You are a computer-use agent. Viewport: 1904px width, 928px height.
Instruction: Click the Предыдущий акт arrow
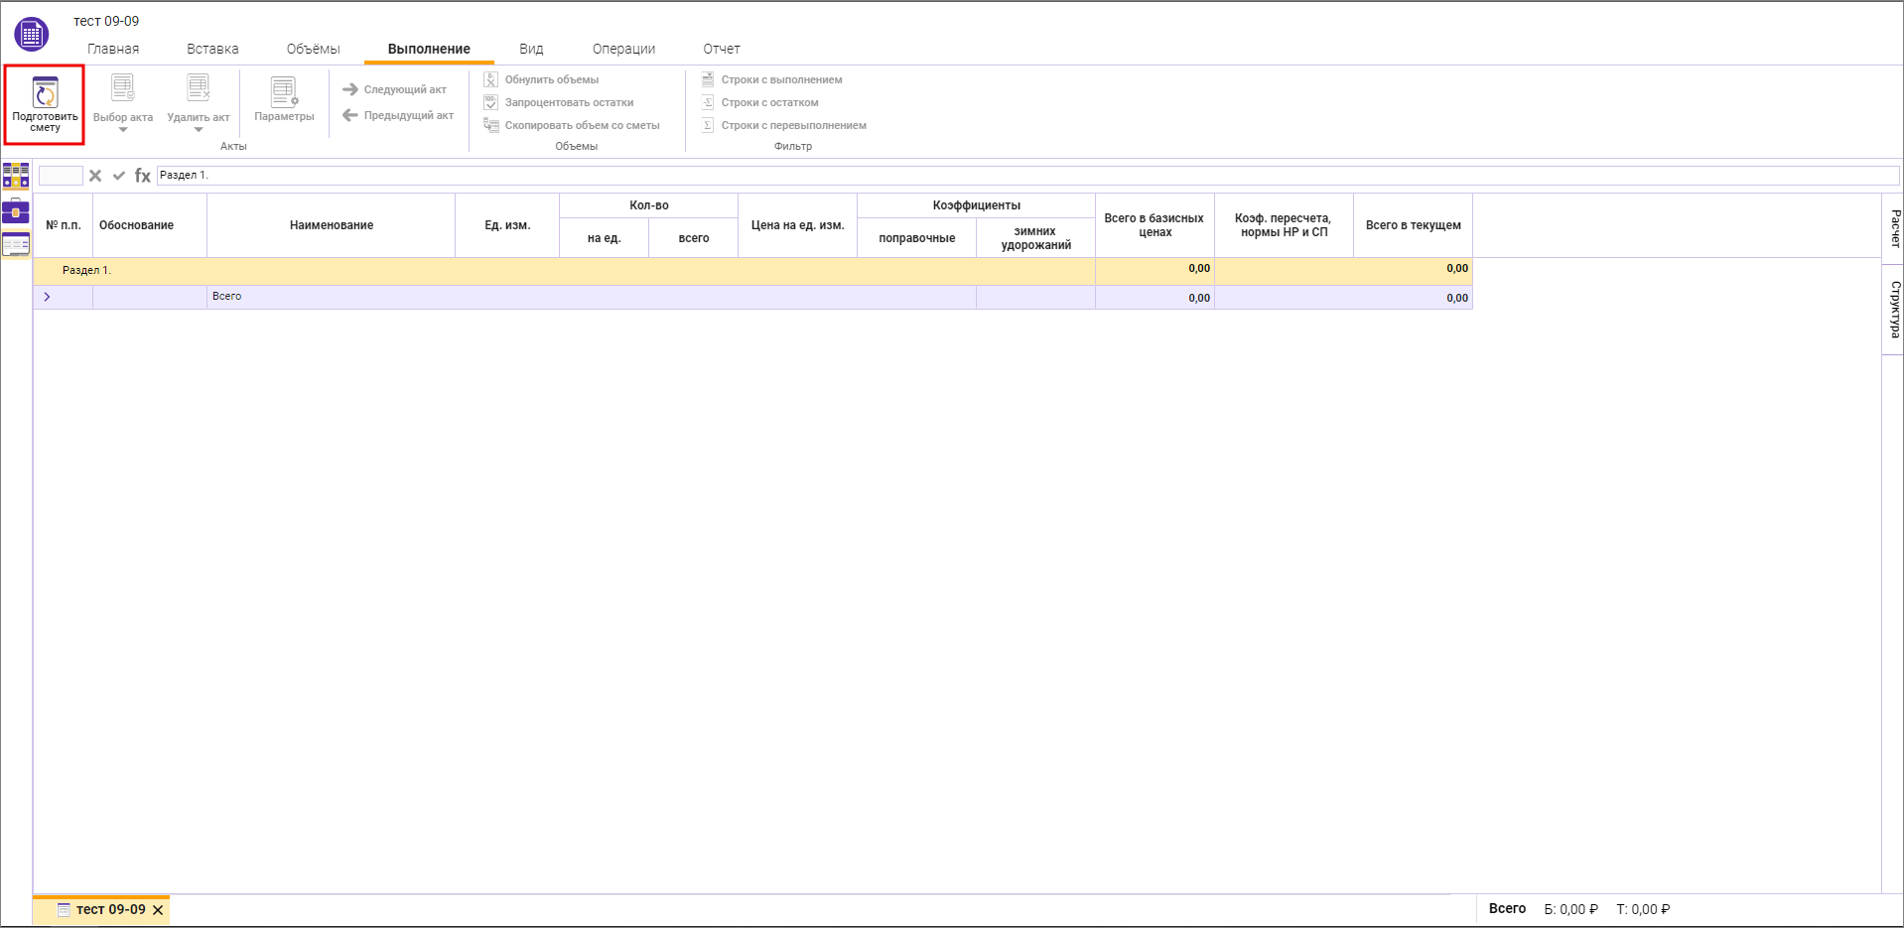(350, 115)
